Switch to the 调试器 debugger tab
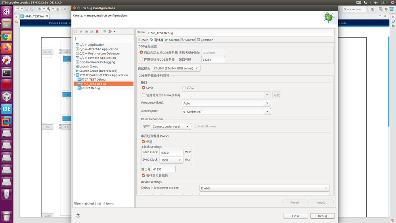 click(x=157, y=40)
